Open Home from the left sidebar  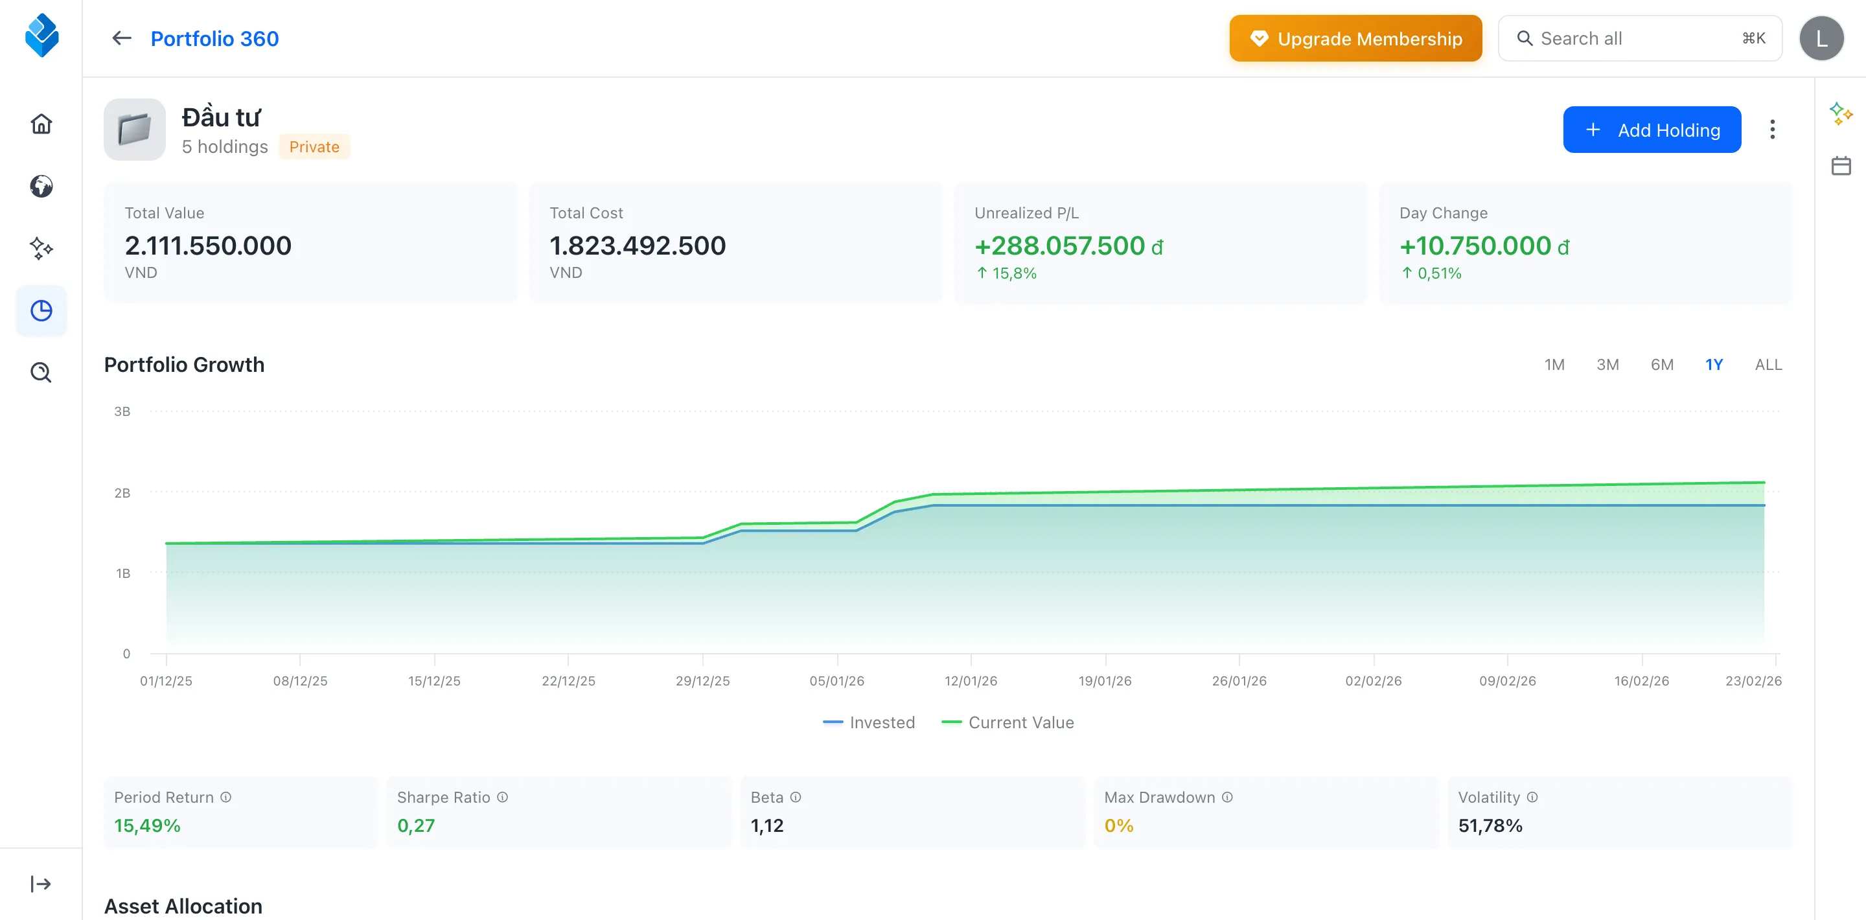click(41, 124)
